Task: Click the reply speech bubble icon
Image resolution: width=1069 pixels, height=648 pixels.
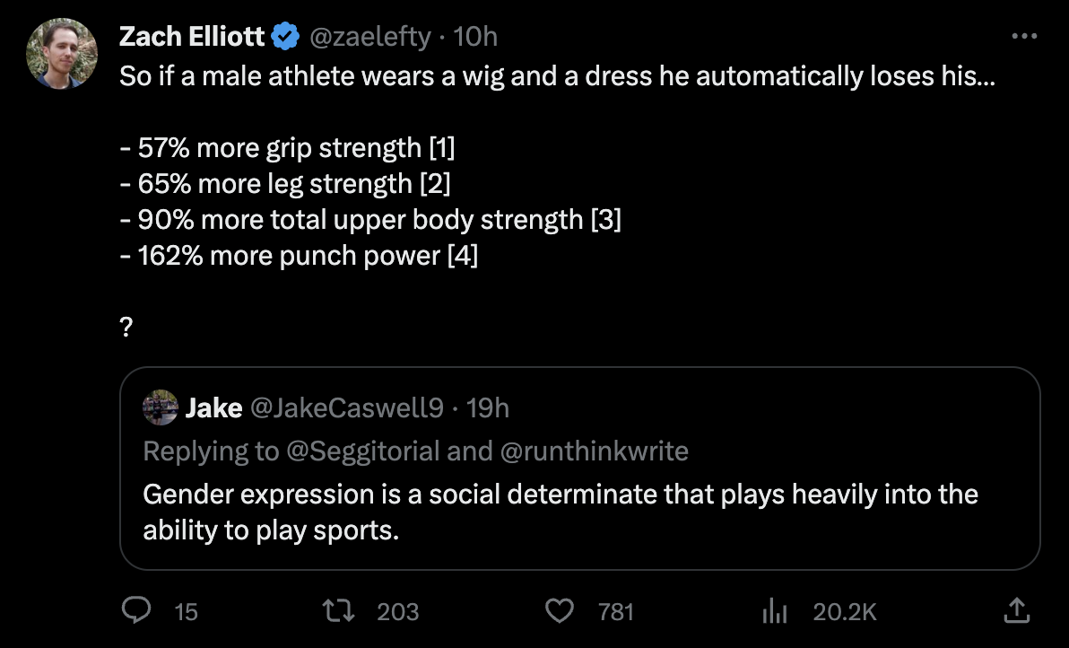Action: click(x=135, y=611)
